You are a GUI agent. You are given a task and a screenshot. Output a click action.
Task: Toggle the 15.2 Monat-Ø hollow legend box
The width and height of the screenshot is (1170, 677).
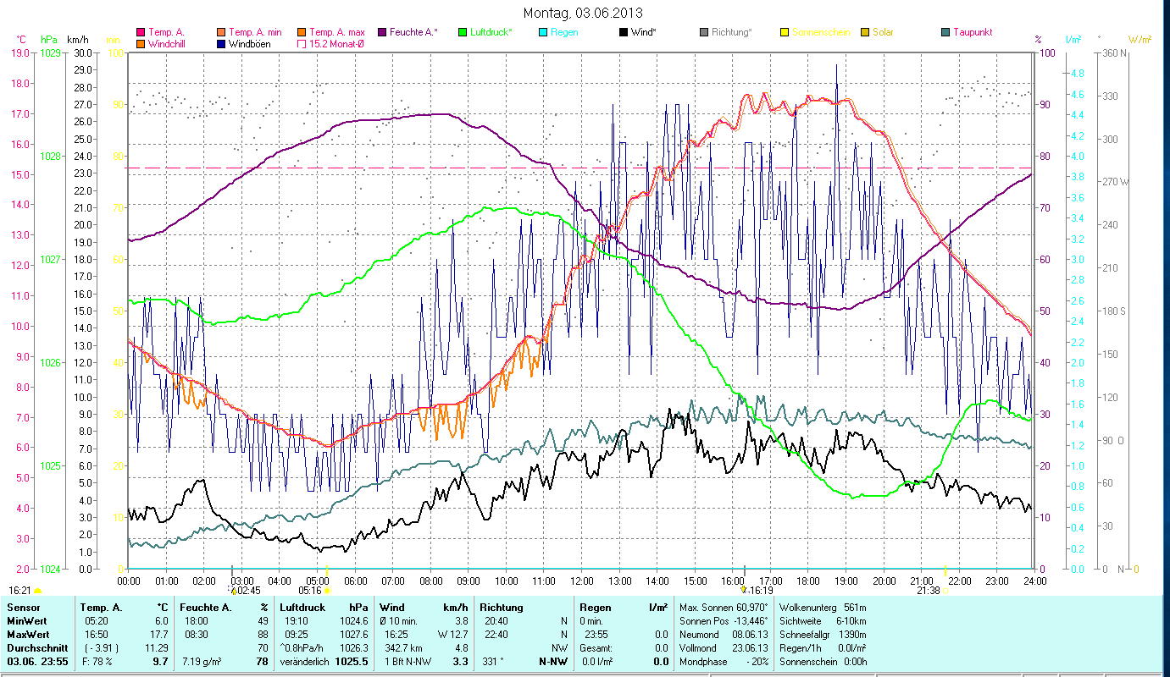[x=302, y=44]
